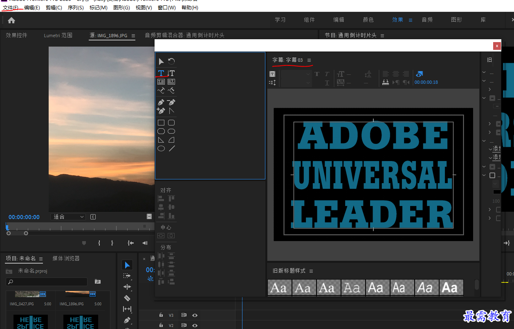Screen dimensions: 514x329
Task: Align text right in title designer
Action: (406, 74)
